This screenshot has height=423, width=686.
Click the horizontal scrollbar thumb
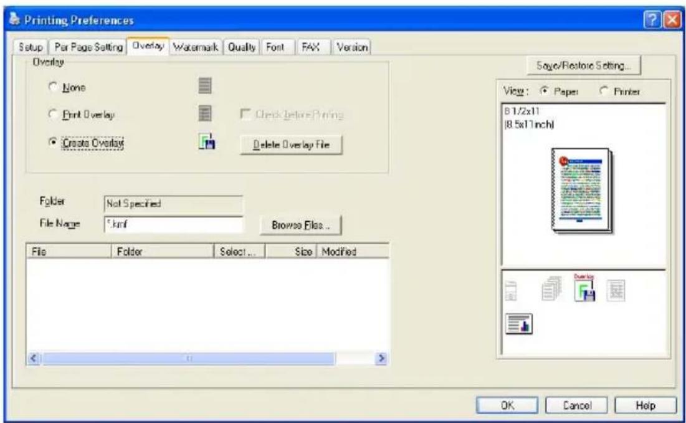(189, 358)
